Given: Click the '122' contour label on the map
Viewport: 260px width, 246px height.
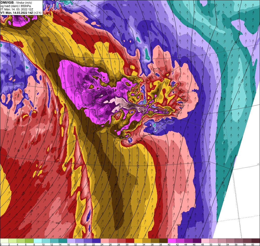Looking at the screenshot, I should coord(138,166).
